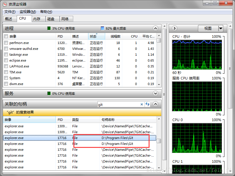Switch to the 内存 tab
The height and width of the screenshot is (176, 235).
(x=37, y=19)
